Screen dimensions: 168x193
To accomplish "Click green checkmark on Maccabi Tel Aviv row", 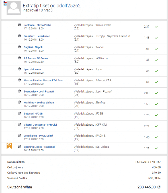I will pos(156,82).
